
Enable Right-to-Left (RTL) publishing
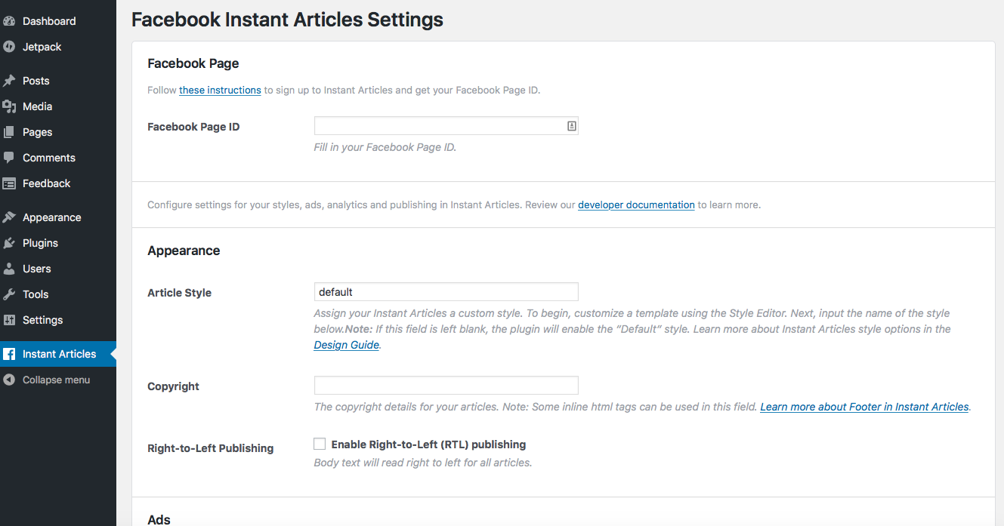[319, 444]
